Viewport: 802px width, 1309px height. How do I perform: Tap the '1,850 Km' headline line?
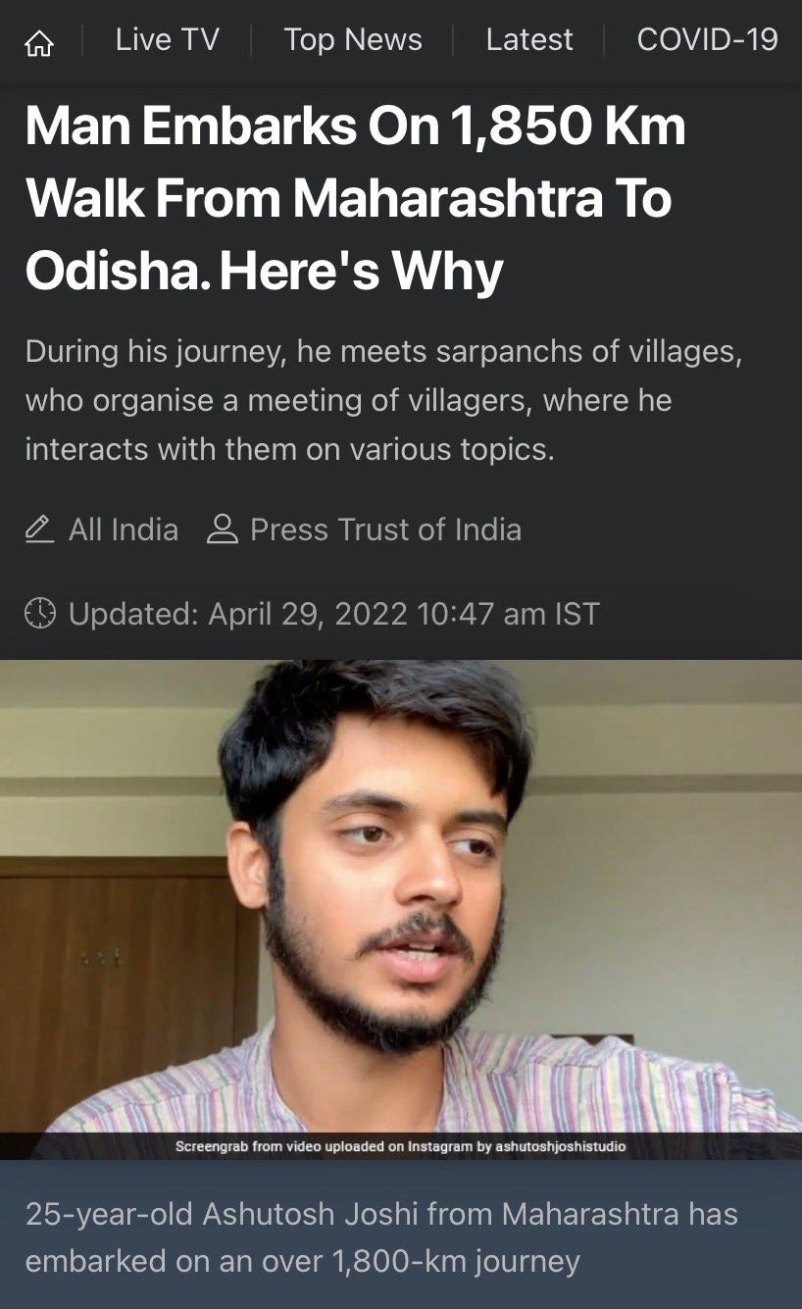[x=355, y=126]
